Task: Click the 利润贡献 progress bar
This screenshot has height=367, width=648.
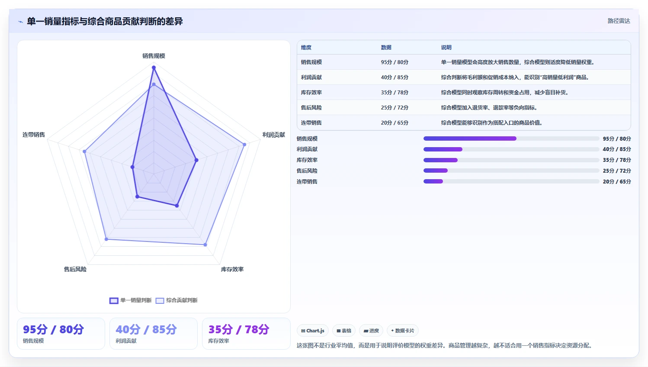Action: (x=511, y=149)
